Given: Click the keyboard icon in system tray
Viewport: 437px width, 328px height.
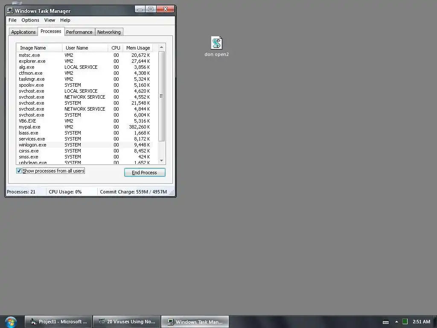Looking at the screenshot, I should click(386, 322).
